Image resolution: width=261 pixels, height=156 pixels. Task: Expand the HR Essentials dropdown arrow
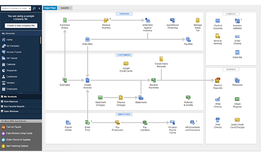point(197,121)
